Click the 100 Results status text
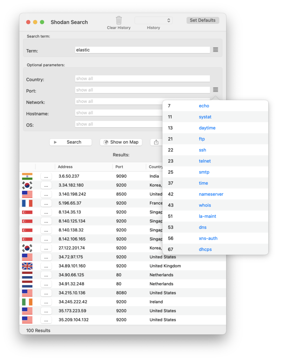This screenshot has width=281, height=360. click(x=38, y=330)
